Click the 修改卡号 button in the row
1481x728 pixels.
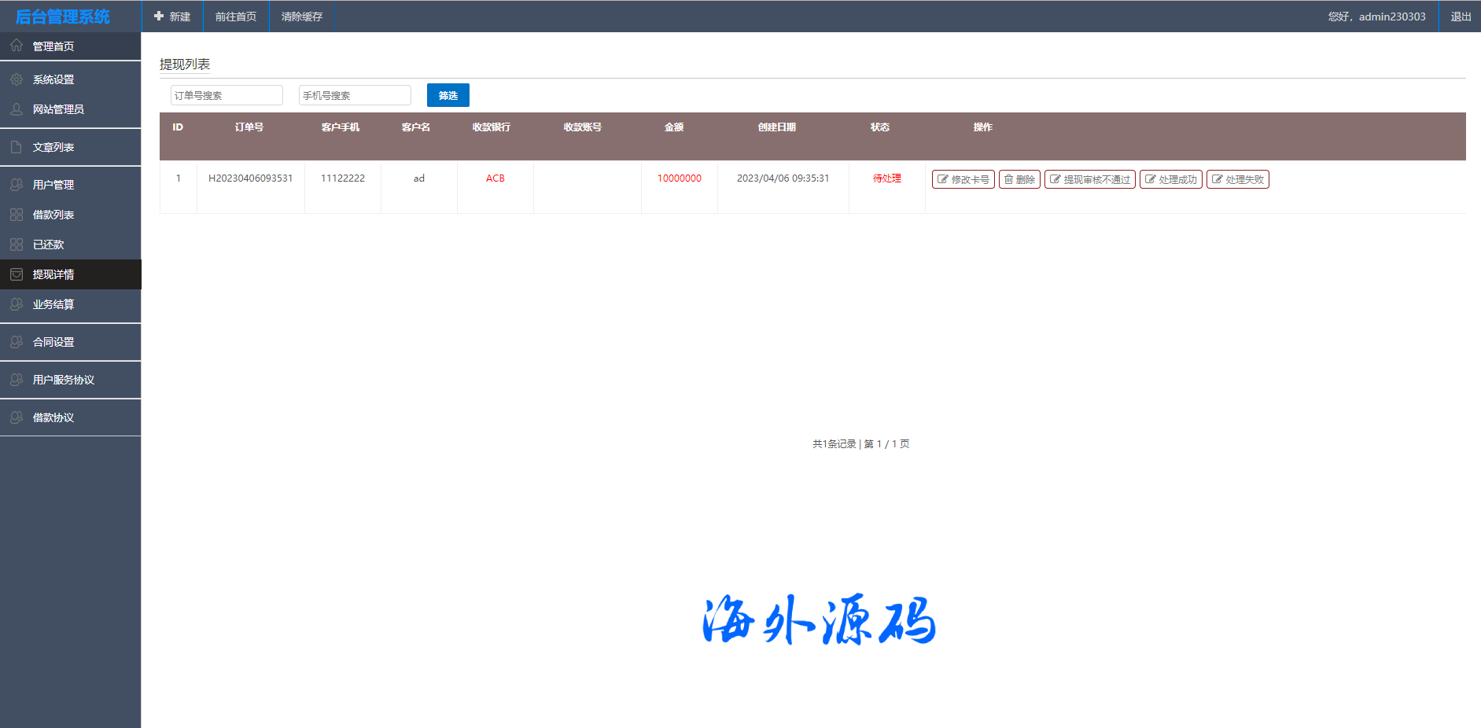tap(963, 179)
